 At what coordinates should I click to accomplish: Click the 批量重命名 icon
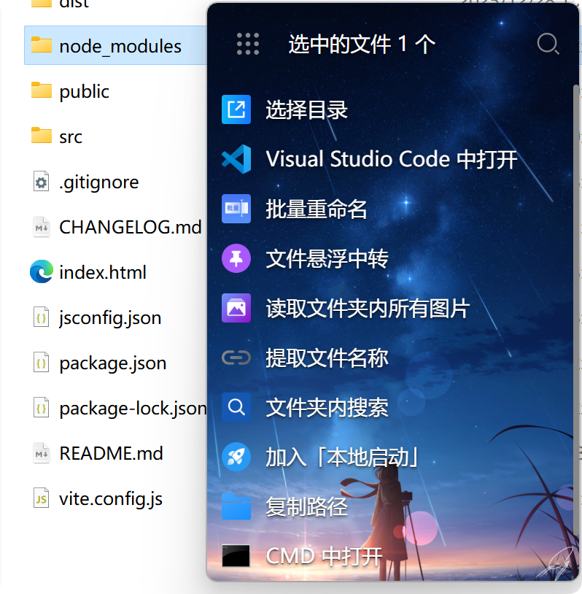tap(236, 209)
